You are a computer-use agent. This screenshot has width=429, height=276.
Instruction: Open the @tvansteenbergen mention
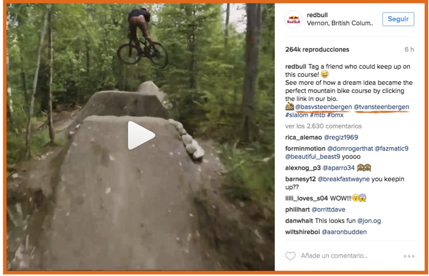[x=381, y=107]
